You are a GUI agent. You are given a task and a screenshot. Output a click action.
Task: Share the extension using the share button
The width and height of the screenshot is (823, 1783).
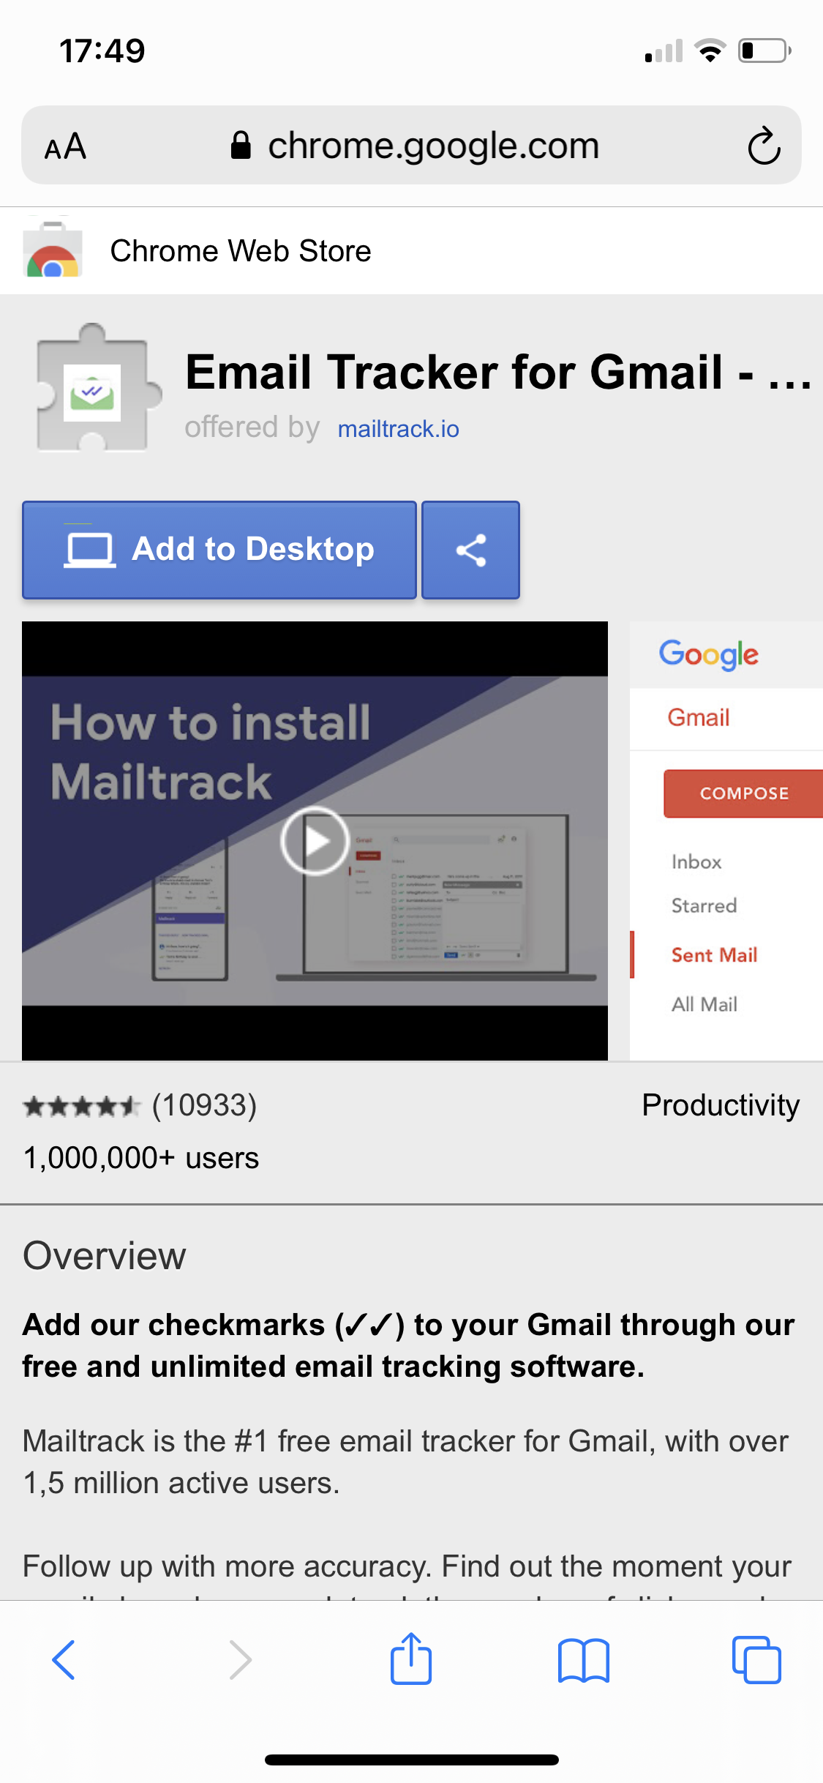470,550
